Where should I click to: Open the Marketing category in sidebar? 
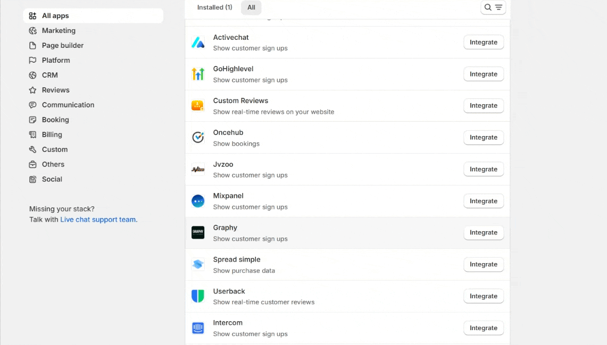click(x=59, y=31)
